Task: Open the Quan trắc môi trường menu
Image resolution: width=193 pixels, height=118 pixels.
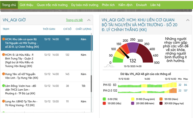Action: point(52,5)
